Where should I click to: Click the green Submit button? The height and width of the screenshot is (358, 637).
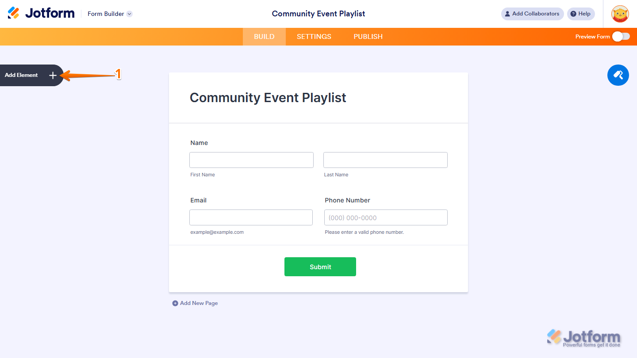click(320, 267)
